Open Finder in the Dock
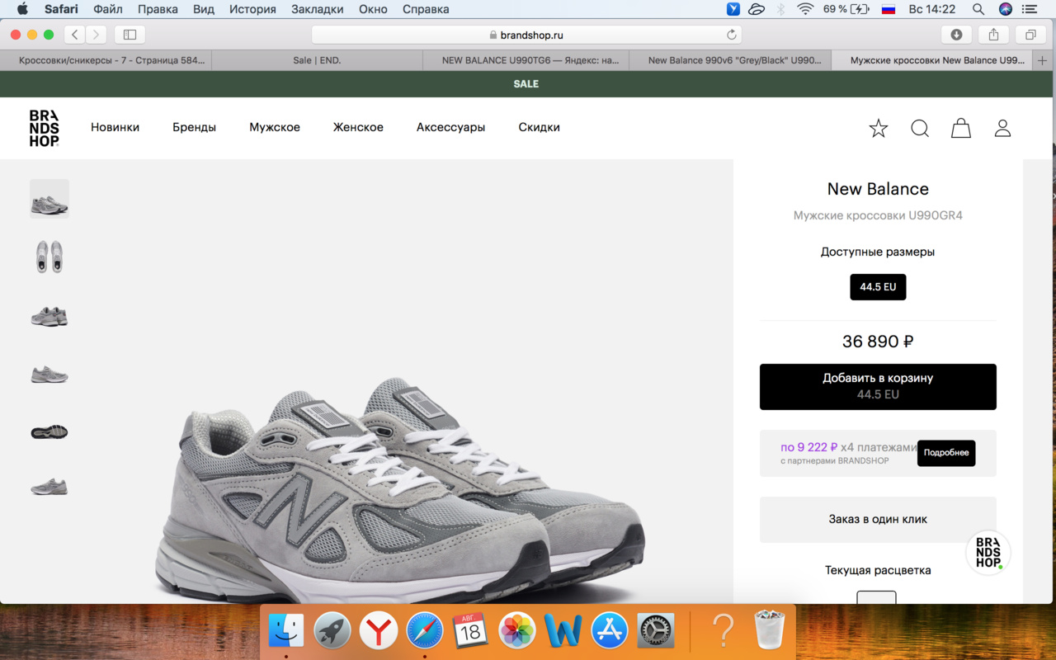The image size is (1056, 660). (286, 631)
